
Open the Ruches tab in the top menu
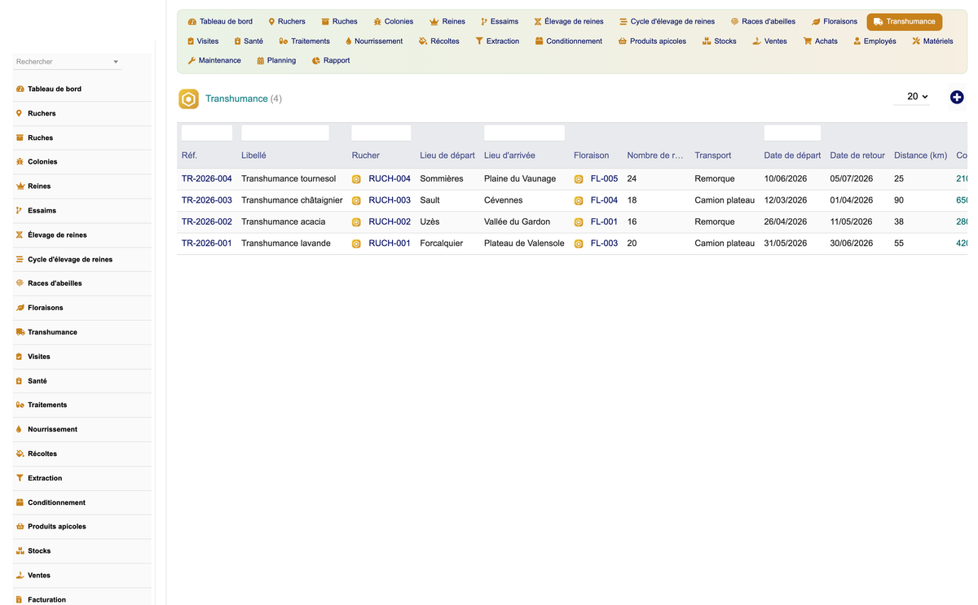[339, 22]
